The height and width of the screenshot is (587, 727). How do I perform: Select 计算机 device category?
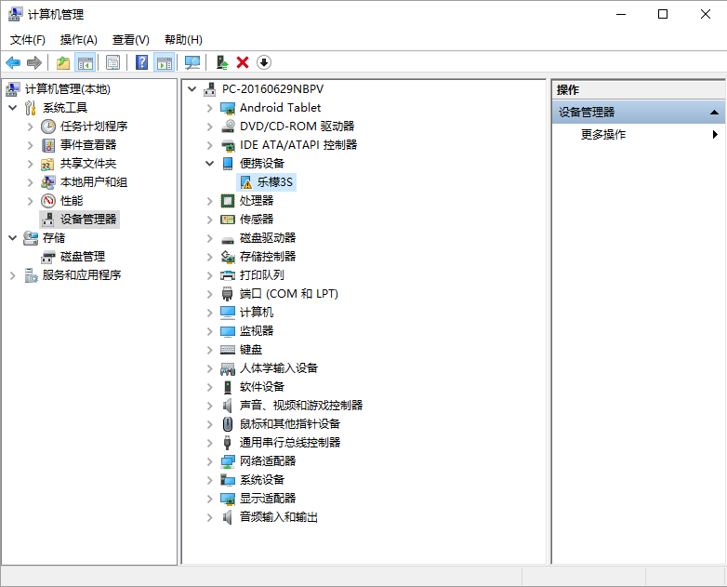tap(257, 313)
